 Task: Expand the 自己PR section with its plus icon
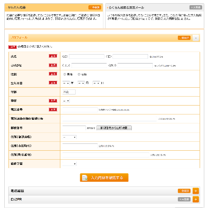196,199
